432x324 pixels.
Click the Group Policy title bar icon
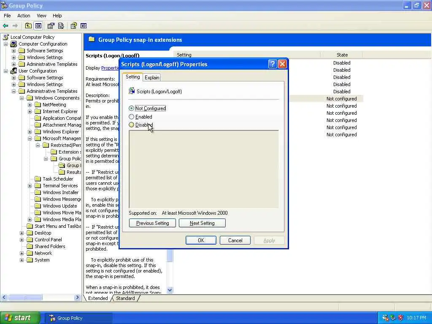4,5
